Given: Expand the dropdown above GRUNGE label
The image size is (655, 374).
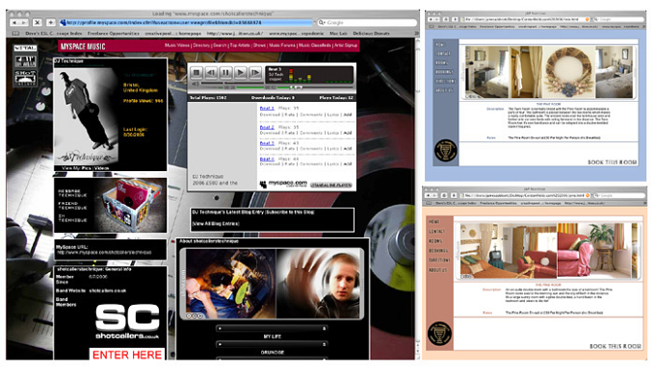Looking at the screenshot, I should pyautogui.click(x=272, y=344).
